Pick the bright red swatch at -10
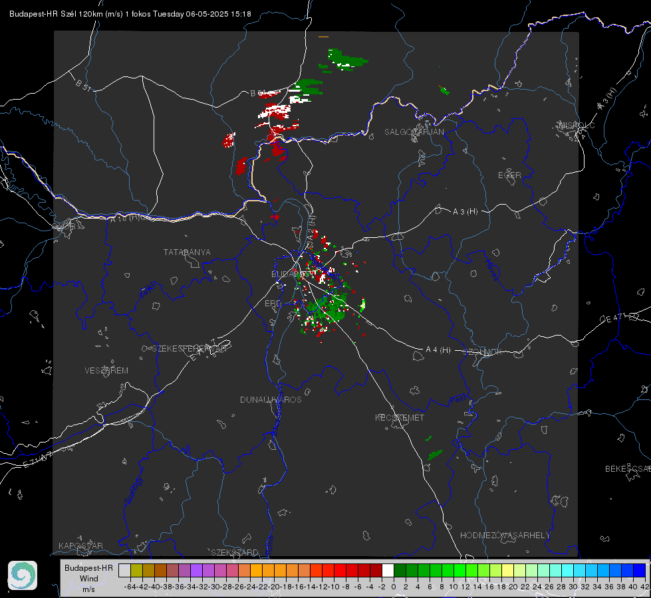Image resolution: width=651 pixels, height=598 pixels. pos(340,570)
